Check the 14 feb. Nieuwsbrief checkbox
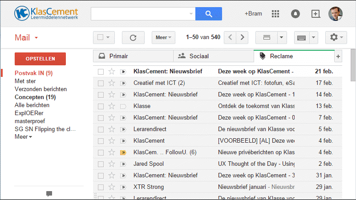Screen dimensions: 356x200 click(101, 95)
